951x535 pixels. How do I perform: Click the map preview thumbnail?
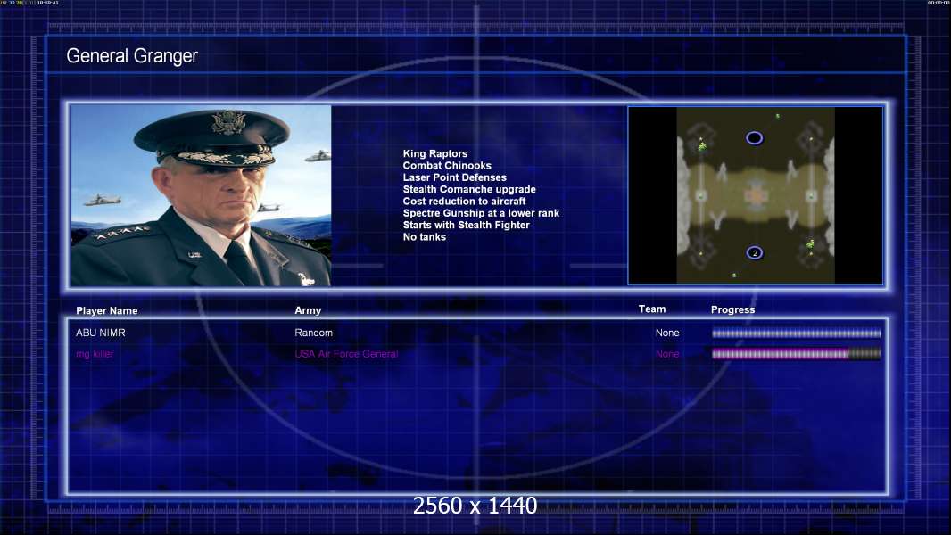click(x=755, y=195)
